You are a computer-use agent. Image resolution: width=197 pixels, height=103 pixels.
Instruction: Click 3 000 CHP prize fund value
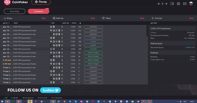click(190, 47)
